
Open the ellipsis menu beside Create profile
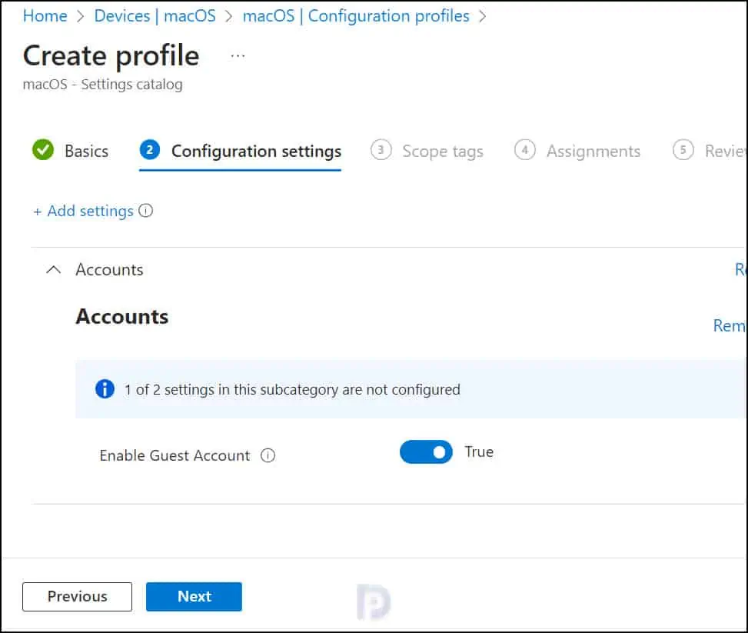click(238, 56)
